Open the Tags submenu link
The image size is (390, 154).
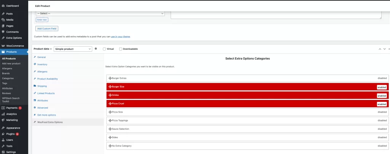point(5,83)
